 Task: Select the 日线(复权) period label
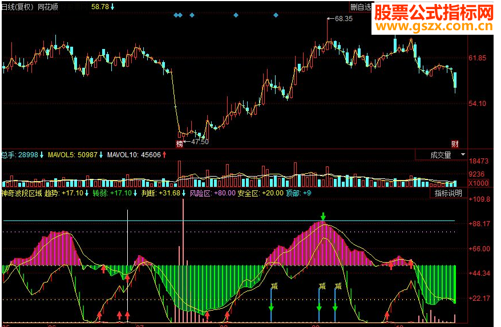pos(18,7)
